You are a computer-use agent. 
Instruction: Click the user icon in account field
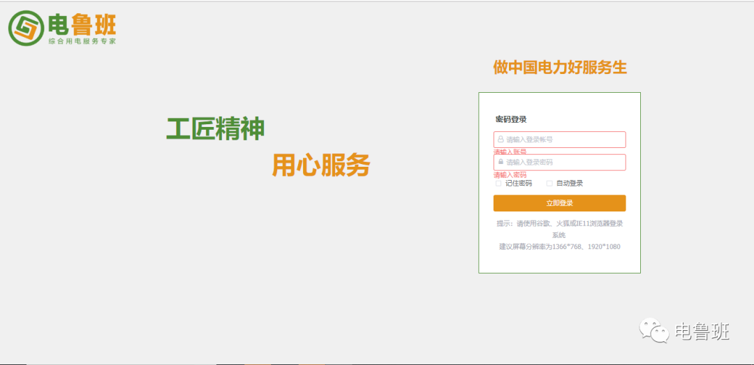501,140
